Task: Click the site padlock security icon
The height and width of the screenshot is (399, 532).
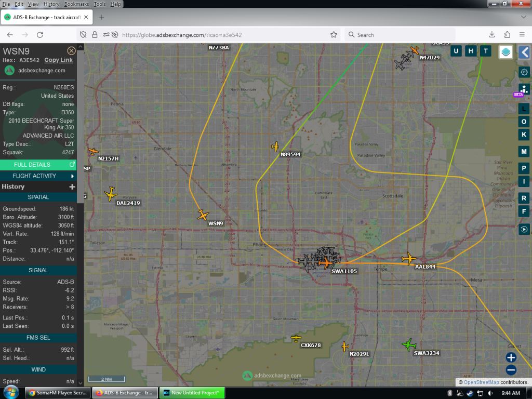Action: click(x=95, y=35)
